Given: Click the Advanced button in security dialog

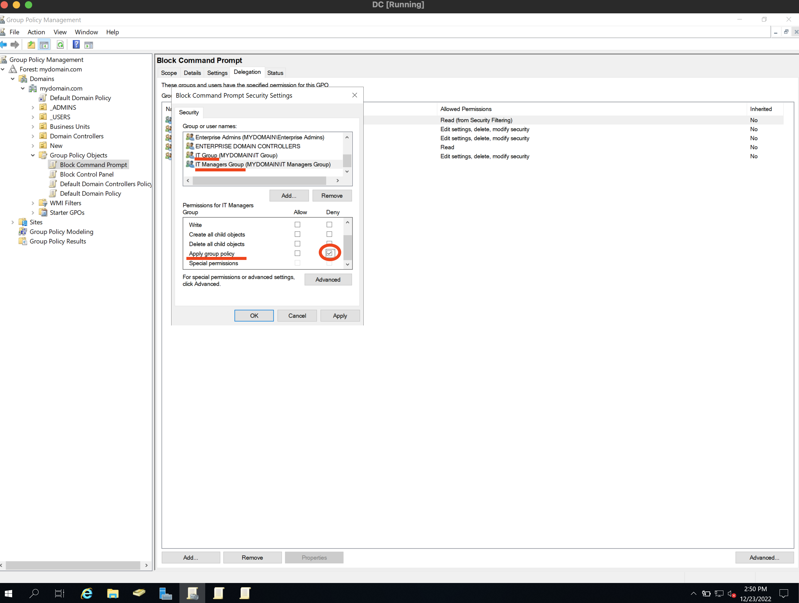Looking at the screenshot, I should [x=328, y=280].
